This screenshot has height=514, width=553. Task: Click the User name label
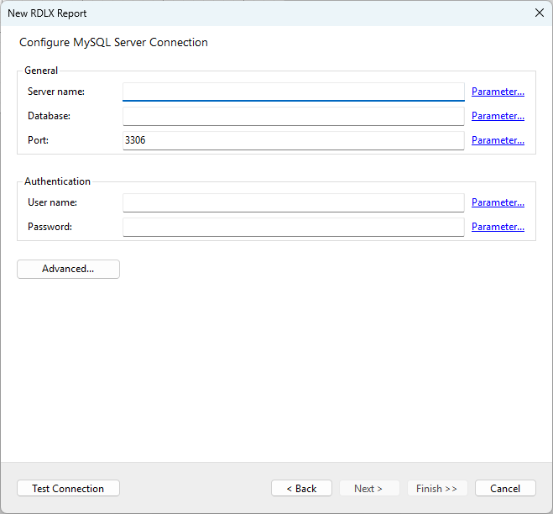52,202
